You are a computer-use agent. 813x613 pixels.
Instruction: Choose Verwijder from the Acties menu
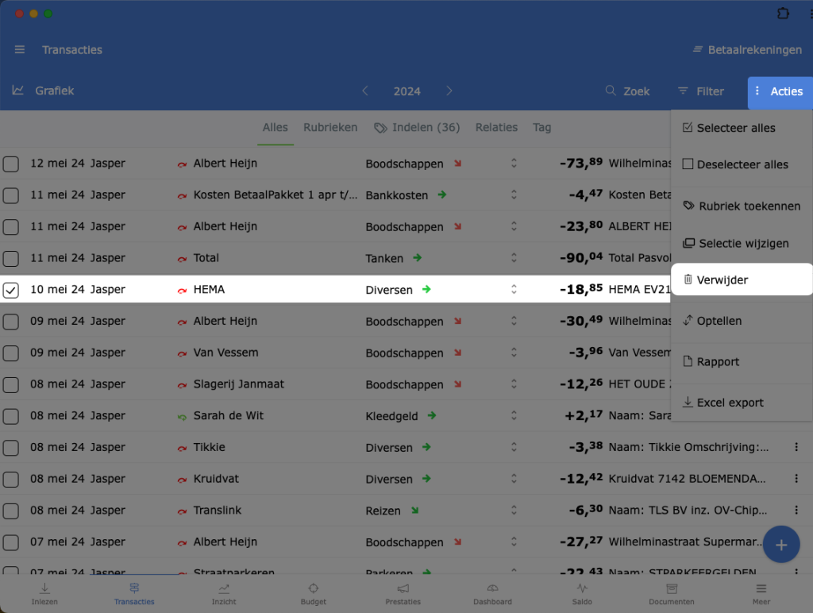[x=722, y=280]
